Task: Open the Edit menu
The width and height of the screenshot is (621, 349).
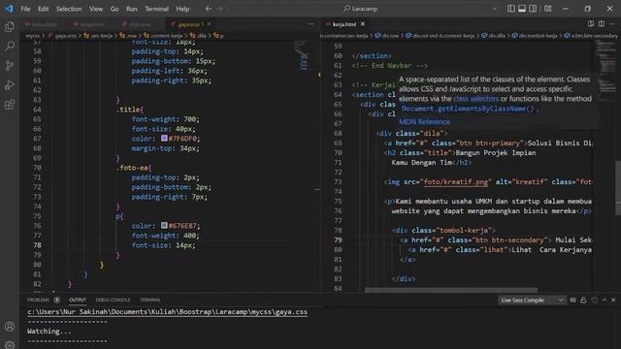Action: pyautogui.click(x=43, y=9)
